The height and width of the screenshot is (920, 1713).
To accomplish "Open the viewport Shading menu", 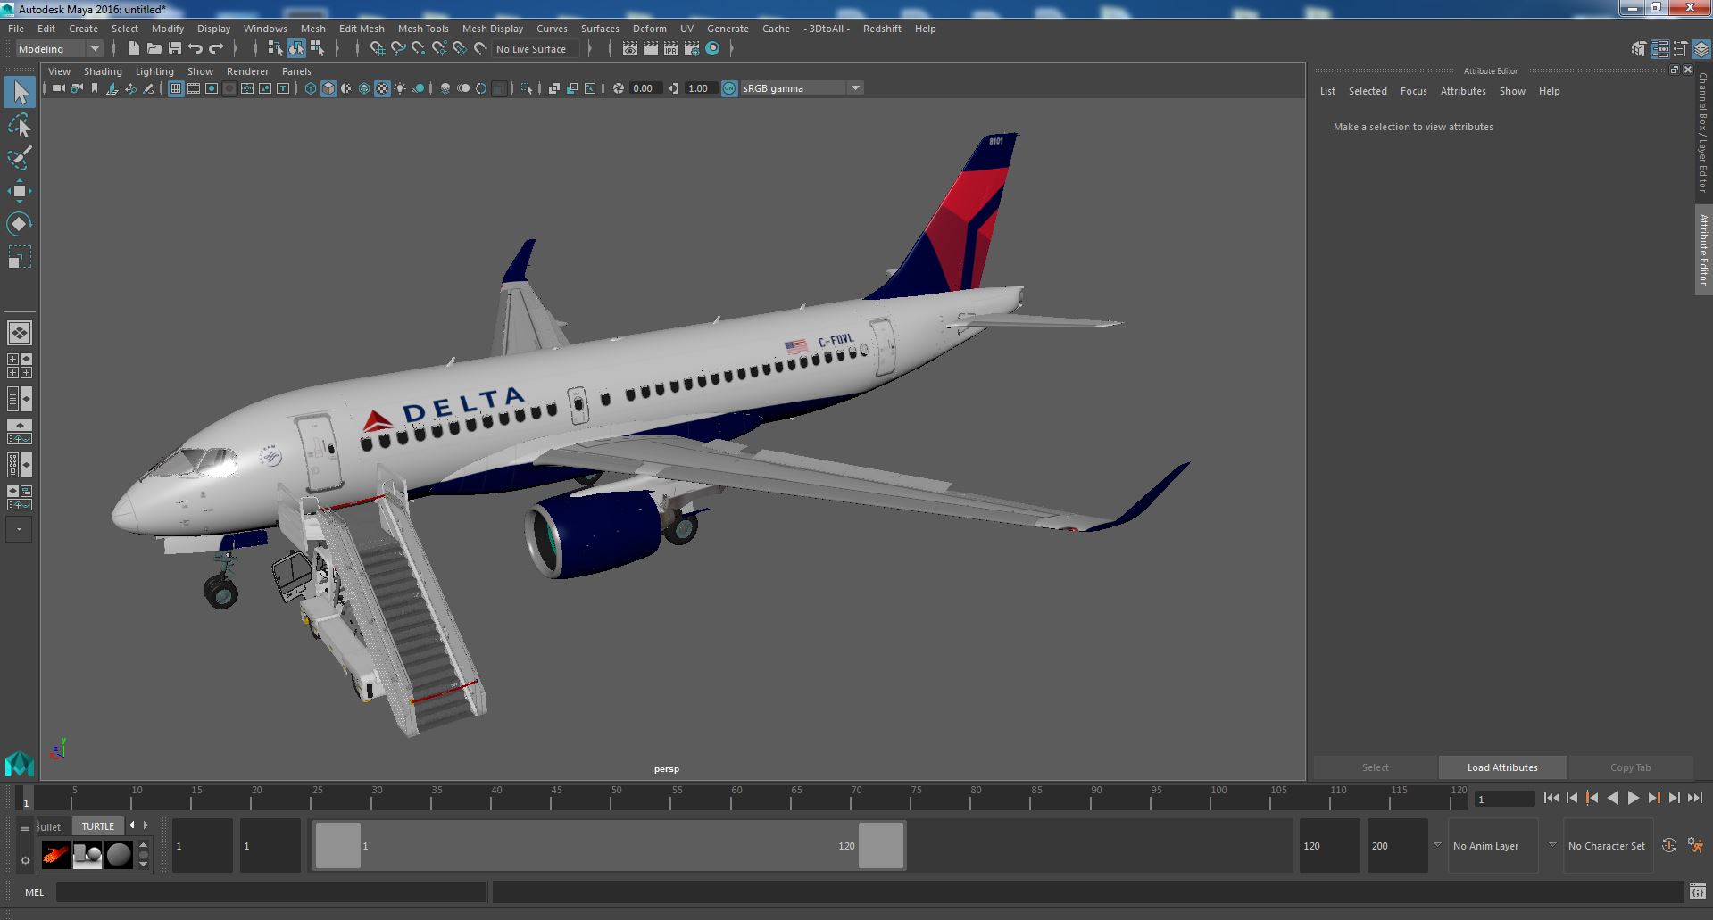I will point(103,71).
